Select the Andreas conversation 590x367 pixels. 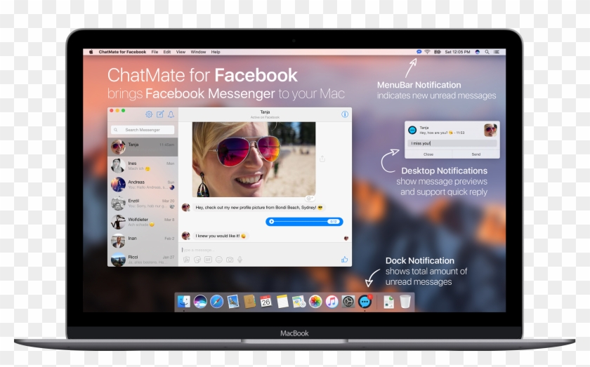[143, 185]
